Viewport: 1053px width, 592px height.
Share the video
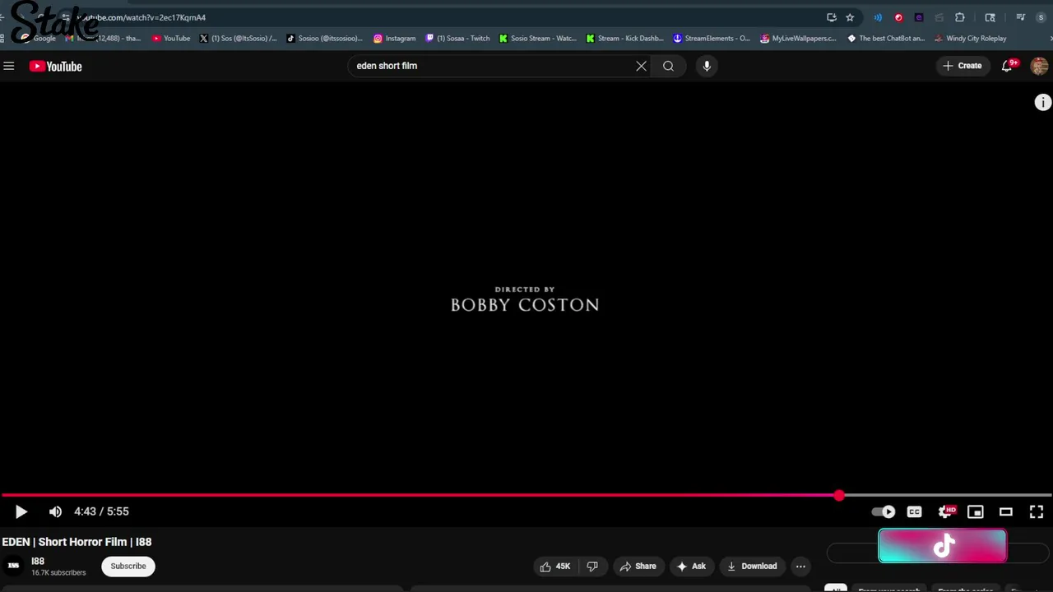(638, 566)
